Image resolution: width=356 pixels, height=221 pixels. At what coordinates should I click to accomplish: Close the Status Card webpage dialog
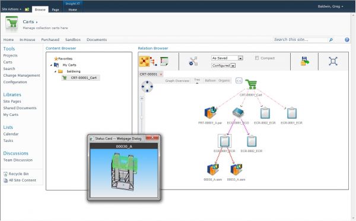click(x=152, y=138)
